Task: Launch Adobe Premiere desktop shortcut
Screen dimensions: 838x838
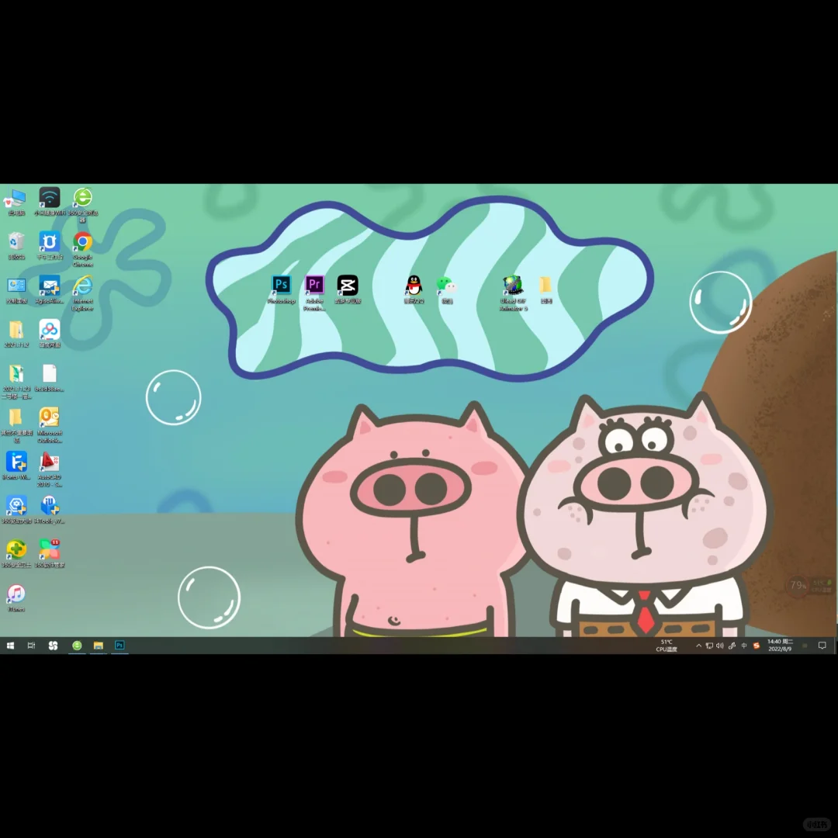Action: click(x=314, y=293)
